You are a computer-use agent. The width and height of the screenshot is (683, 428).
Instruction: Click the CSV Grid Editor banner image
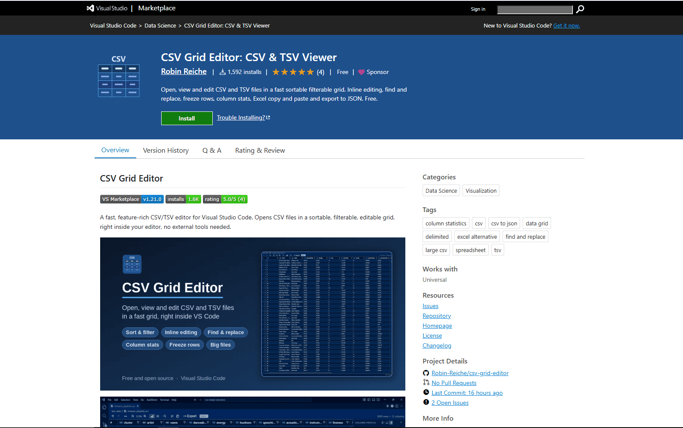pos(253,314)
